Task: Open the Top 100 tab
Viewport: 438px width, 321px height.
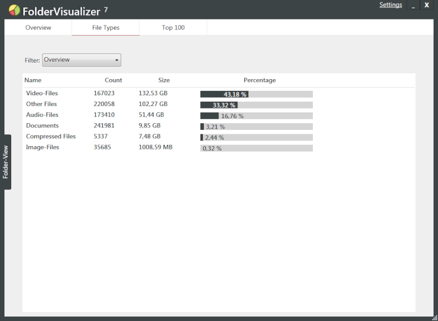Action: (x=173, y=27)
